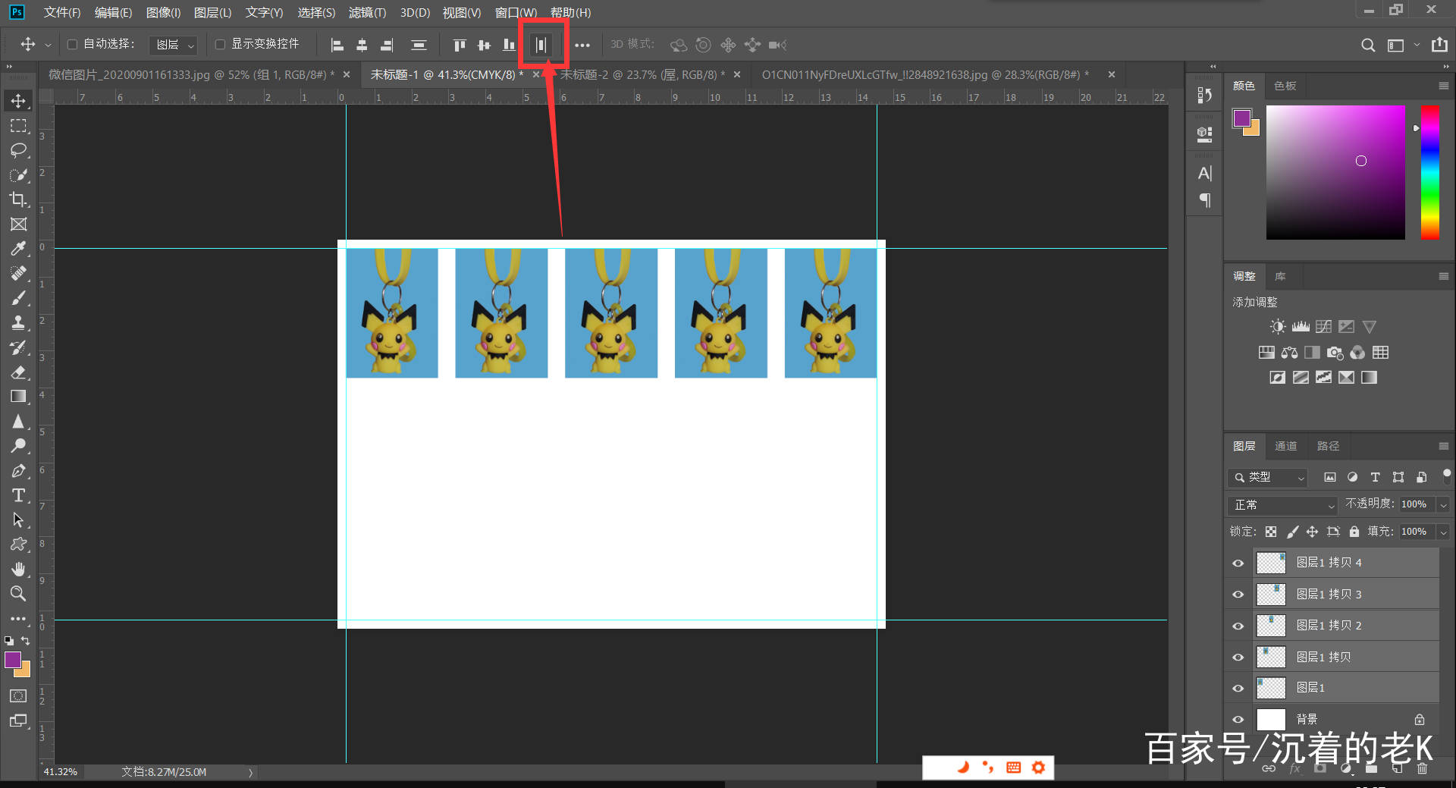This screenshot has height=788, width=1456.
Task: Select the Clone Stamp tool
Action: [x=18, y=323]
